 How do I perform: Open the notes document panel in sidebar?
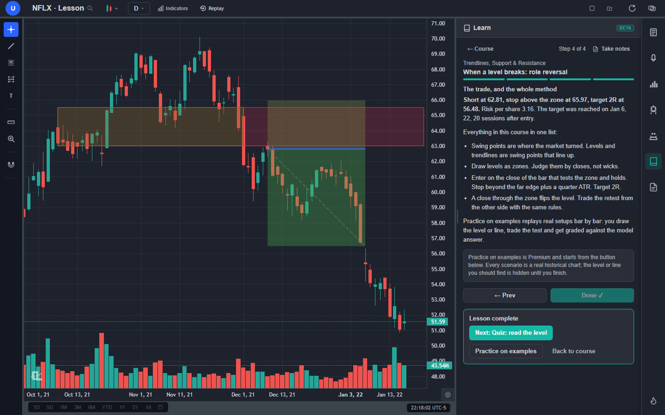(x=654, y=187)
